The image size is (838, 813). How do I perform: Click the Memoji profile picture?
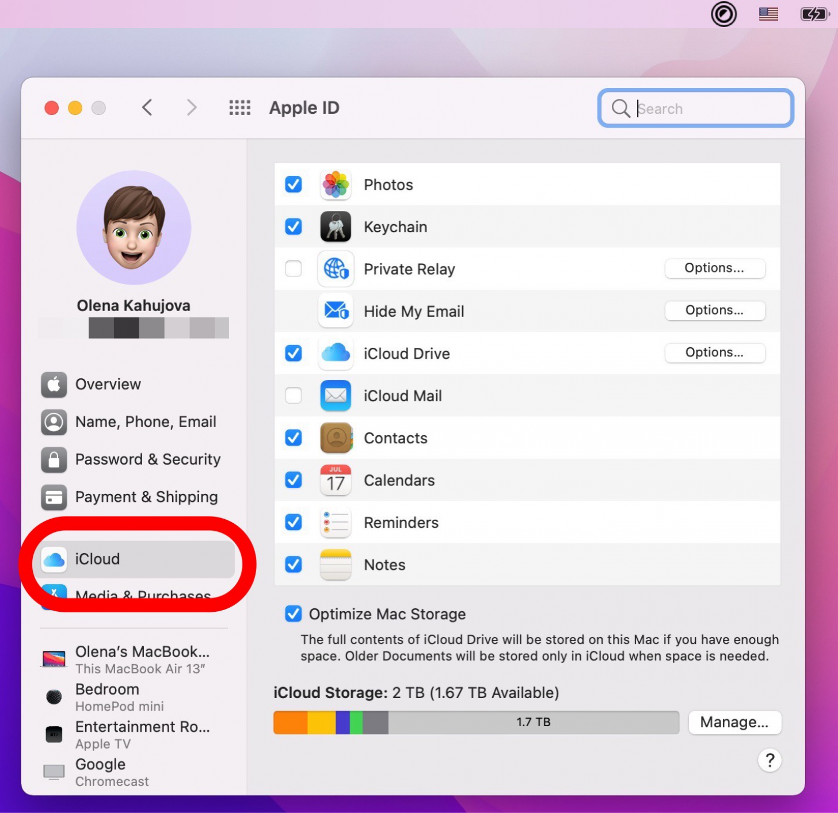134,227
